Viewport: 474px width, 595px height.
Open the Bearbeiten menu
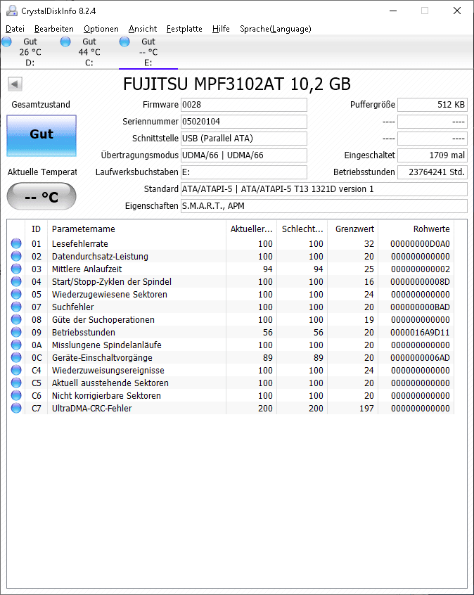point(54,29)
